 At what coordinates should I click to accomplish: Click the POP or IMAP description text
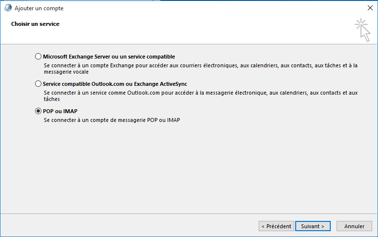pyautogui.click(x=112, y=120)
